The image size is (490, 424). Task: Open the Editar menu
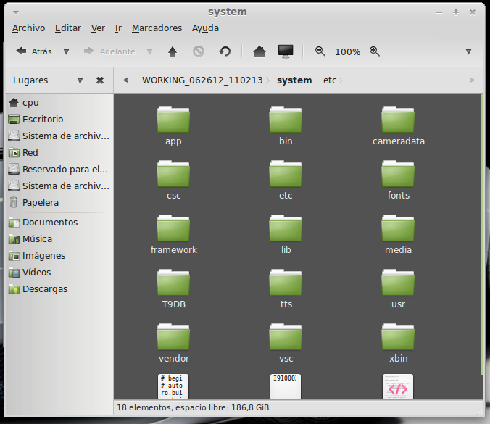(68, 28)
